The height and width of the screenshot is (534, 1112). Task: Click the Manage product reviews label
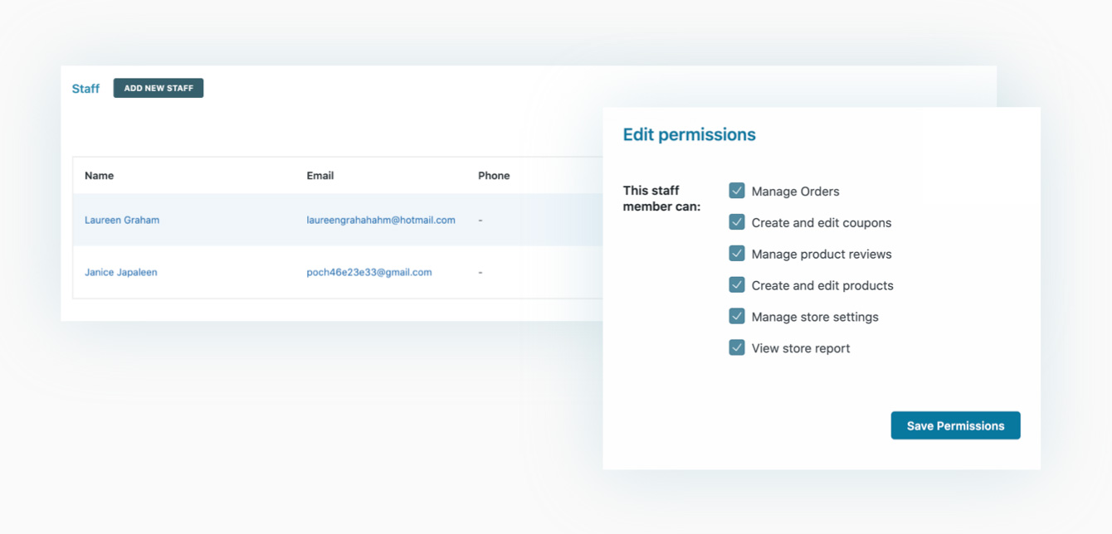pyautogui.click(x=822, y=255)
